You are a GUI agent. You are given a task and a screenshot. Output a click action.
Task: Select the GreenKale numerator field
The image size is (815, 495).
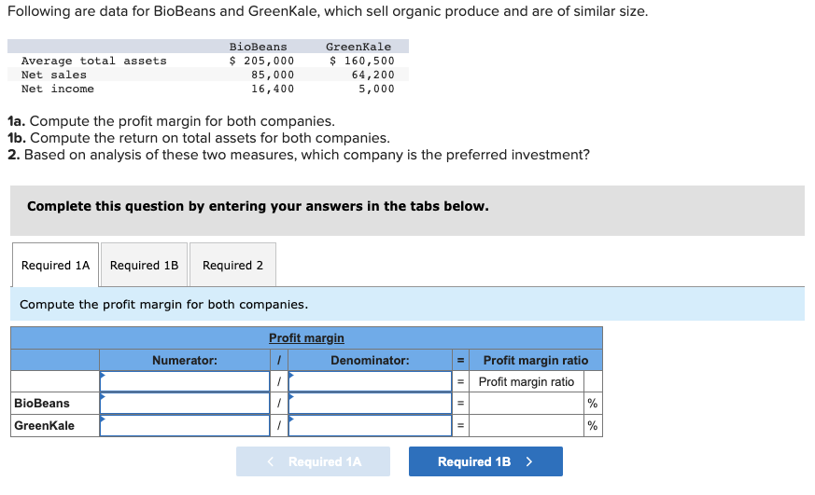coord(185,425)
